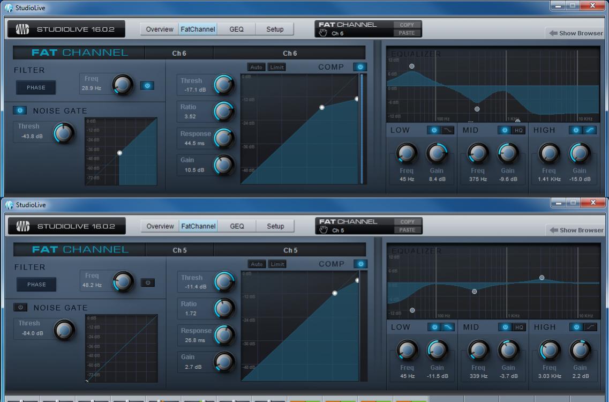Viewport: 609px width, 402px height.
Task: Click Ch 5 compressor Ratio knob
Action: pyautogui.click(x=224, y=309)
